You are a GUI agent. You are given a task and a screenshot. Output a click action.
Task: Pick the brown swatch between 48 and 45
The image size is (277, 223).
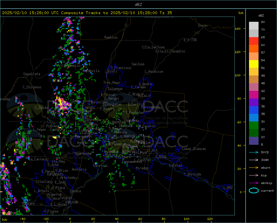pos(254,79)
